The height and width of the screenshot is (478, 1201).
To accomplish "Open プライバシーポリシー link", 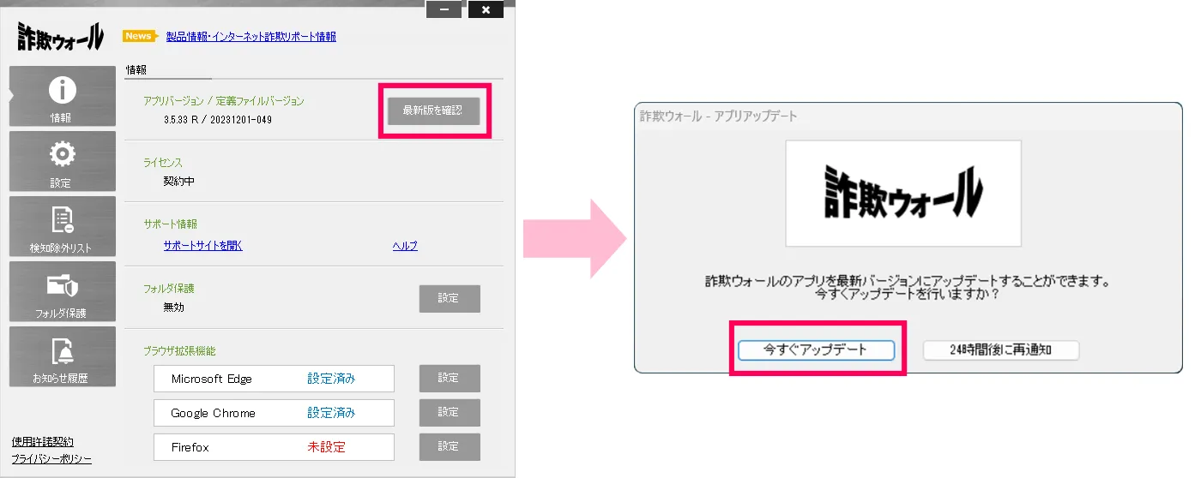I will (51, 459).
